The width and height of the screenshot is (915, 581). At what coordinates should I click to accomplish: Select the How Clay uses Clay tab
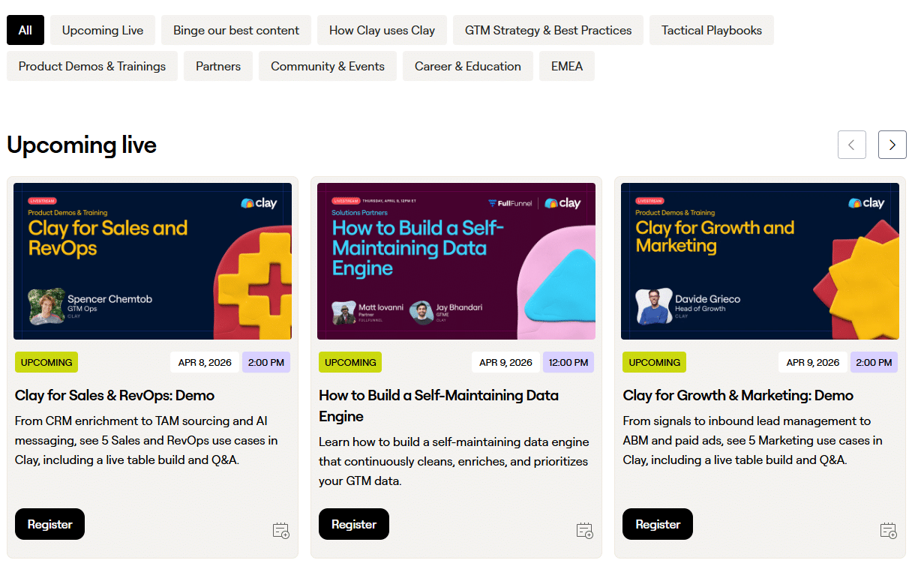coord(382,30)
